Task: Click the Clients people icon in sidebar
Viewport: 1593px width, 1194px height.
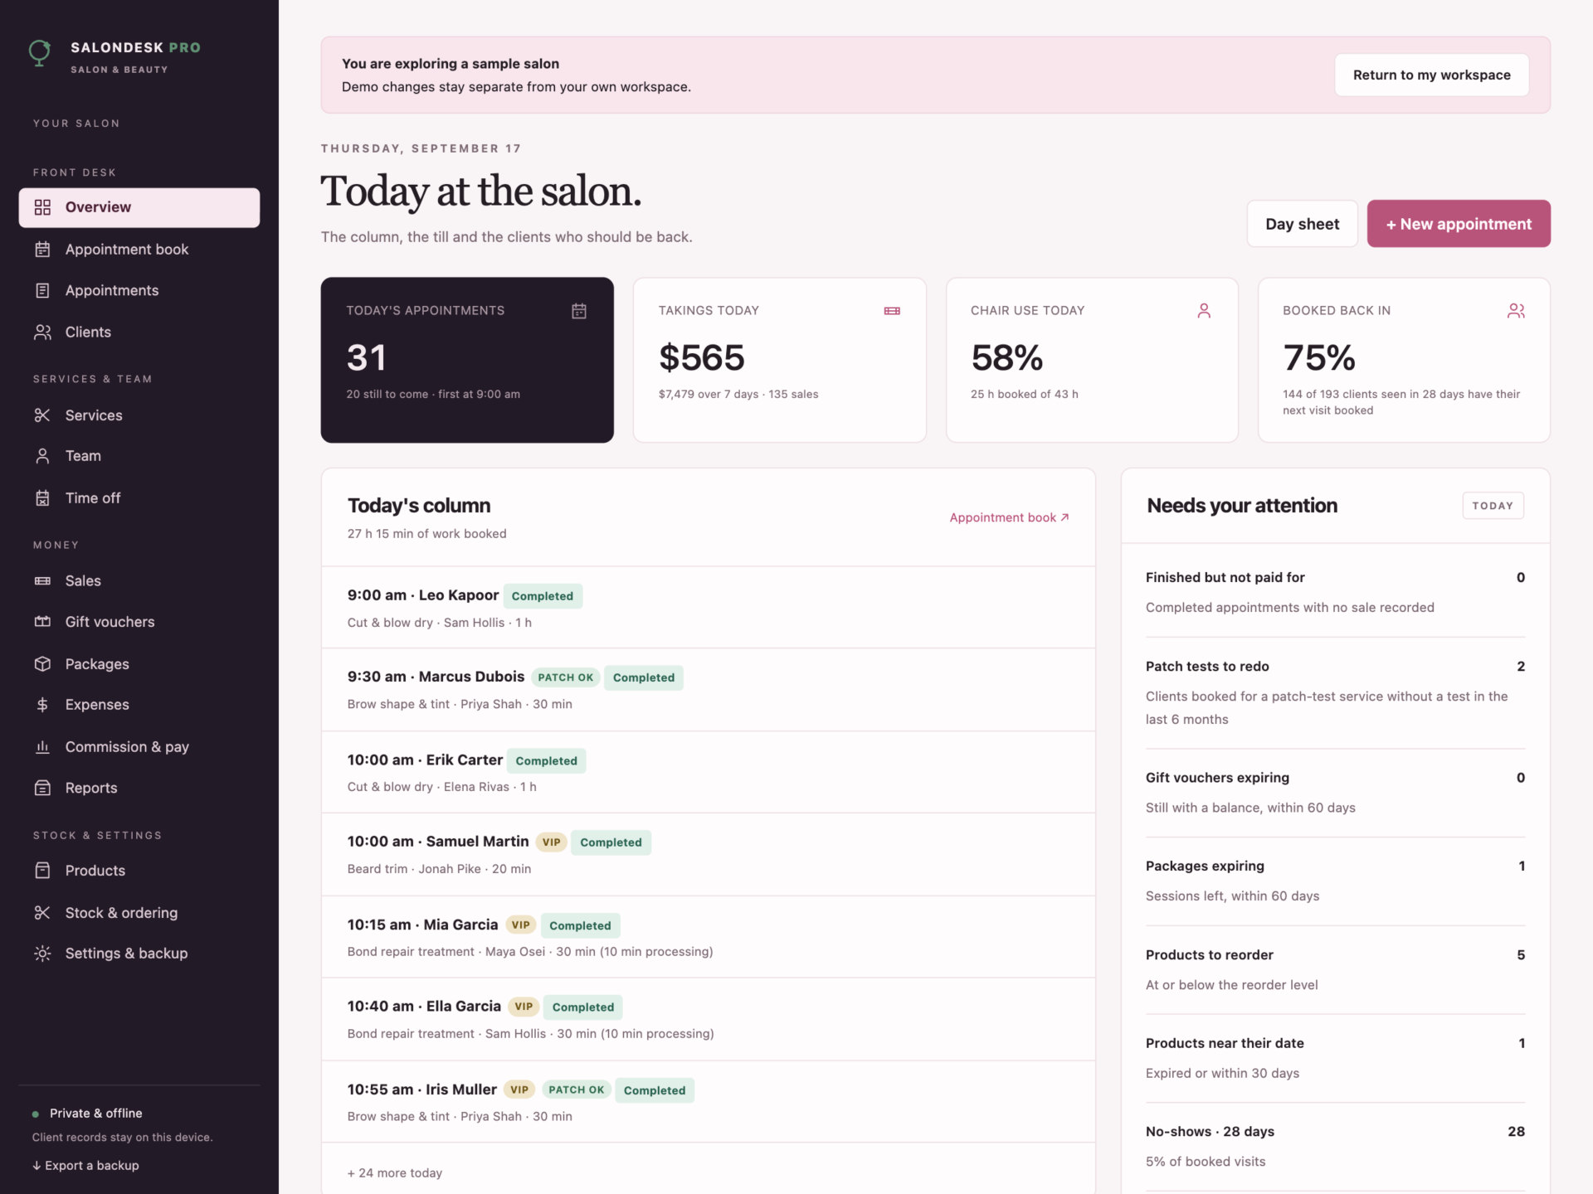Action: coord(42,332)
